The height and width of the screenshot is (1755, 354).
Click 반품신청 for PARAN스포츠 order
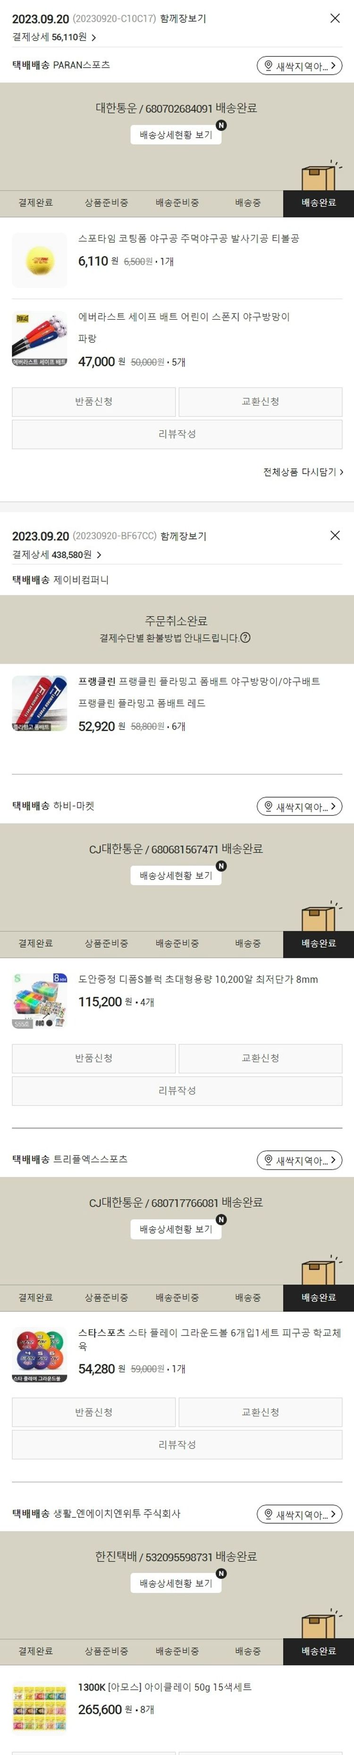94,402
